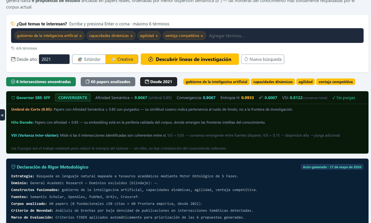This screenshot has height=223, width=371.
Task: Click the '4/6 términos' counter text
Action: coord(26,48)
